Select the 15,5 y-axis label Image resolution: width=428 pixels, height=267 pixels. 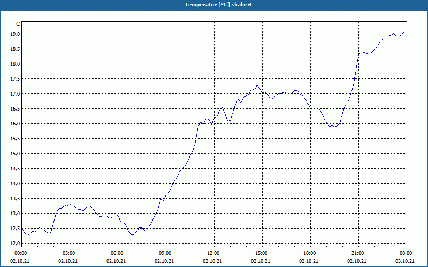pos(15,139)
